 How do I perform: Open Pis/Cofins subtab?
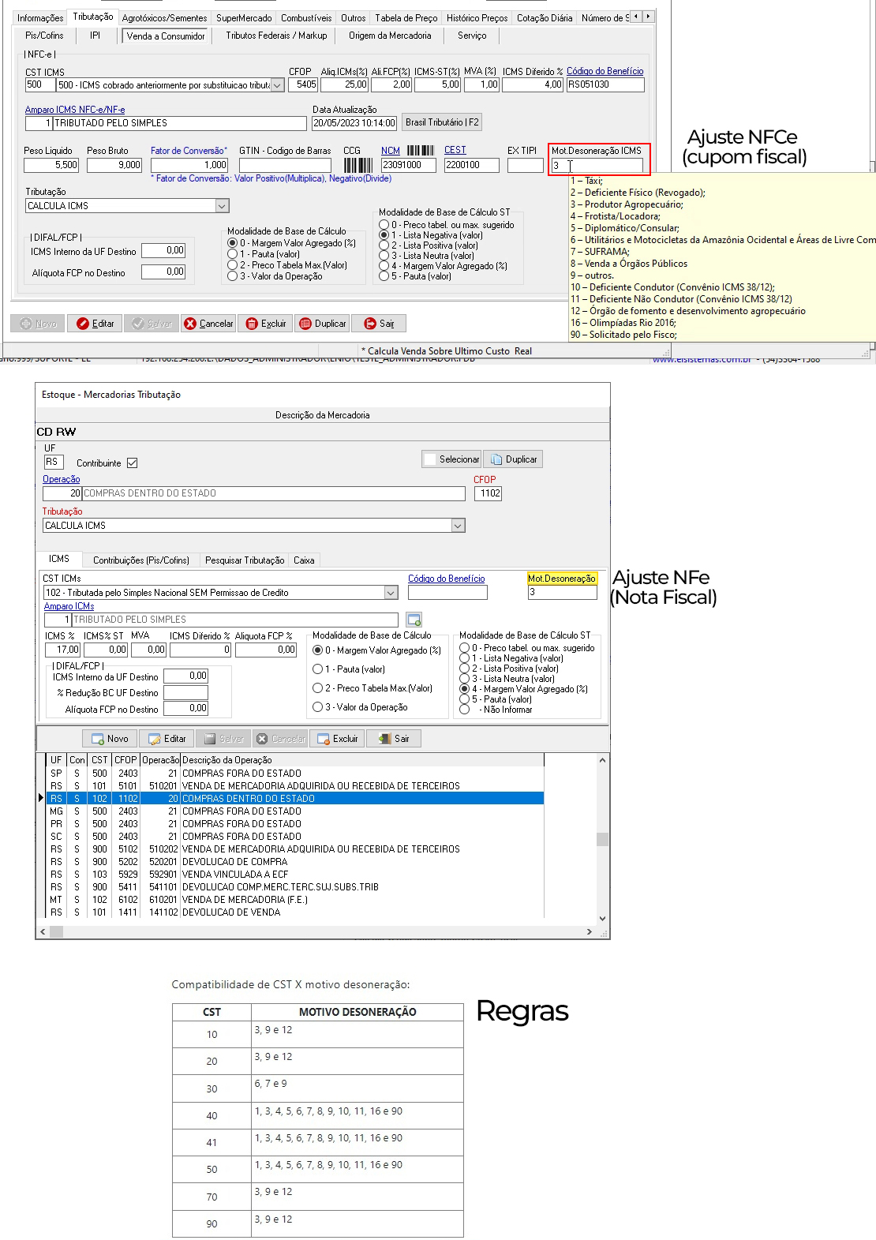[x=44, y=36]
